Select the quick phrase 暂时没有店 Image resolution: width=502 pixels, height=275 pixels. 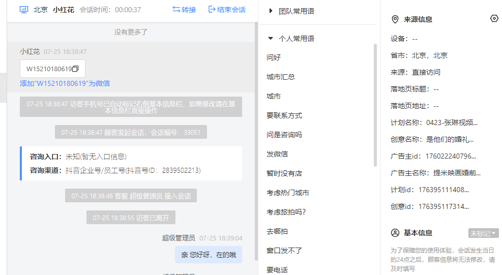284,173
